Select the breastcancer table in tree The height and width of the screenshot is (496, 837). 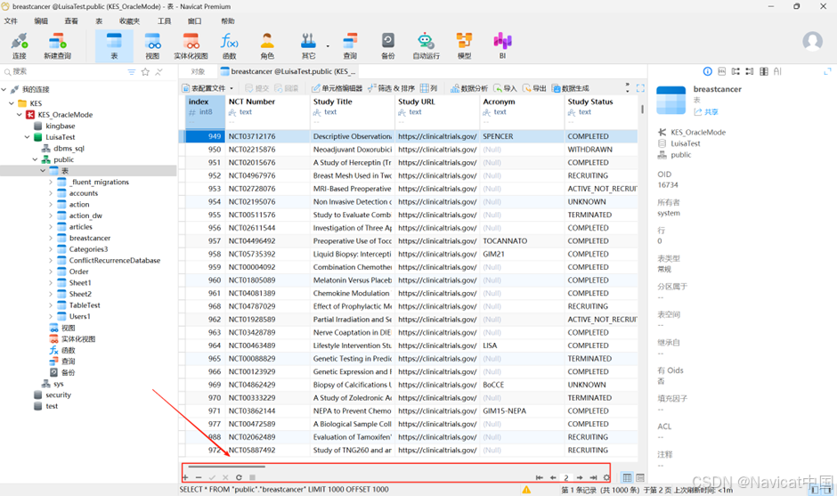pyautogui.click(x=90, y=238)
